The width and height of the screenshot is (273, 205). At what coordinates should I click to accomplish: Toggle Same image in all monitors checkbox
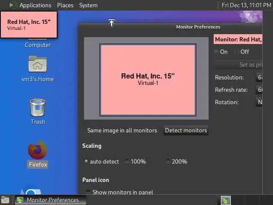122,130
